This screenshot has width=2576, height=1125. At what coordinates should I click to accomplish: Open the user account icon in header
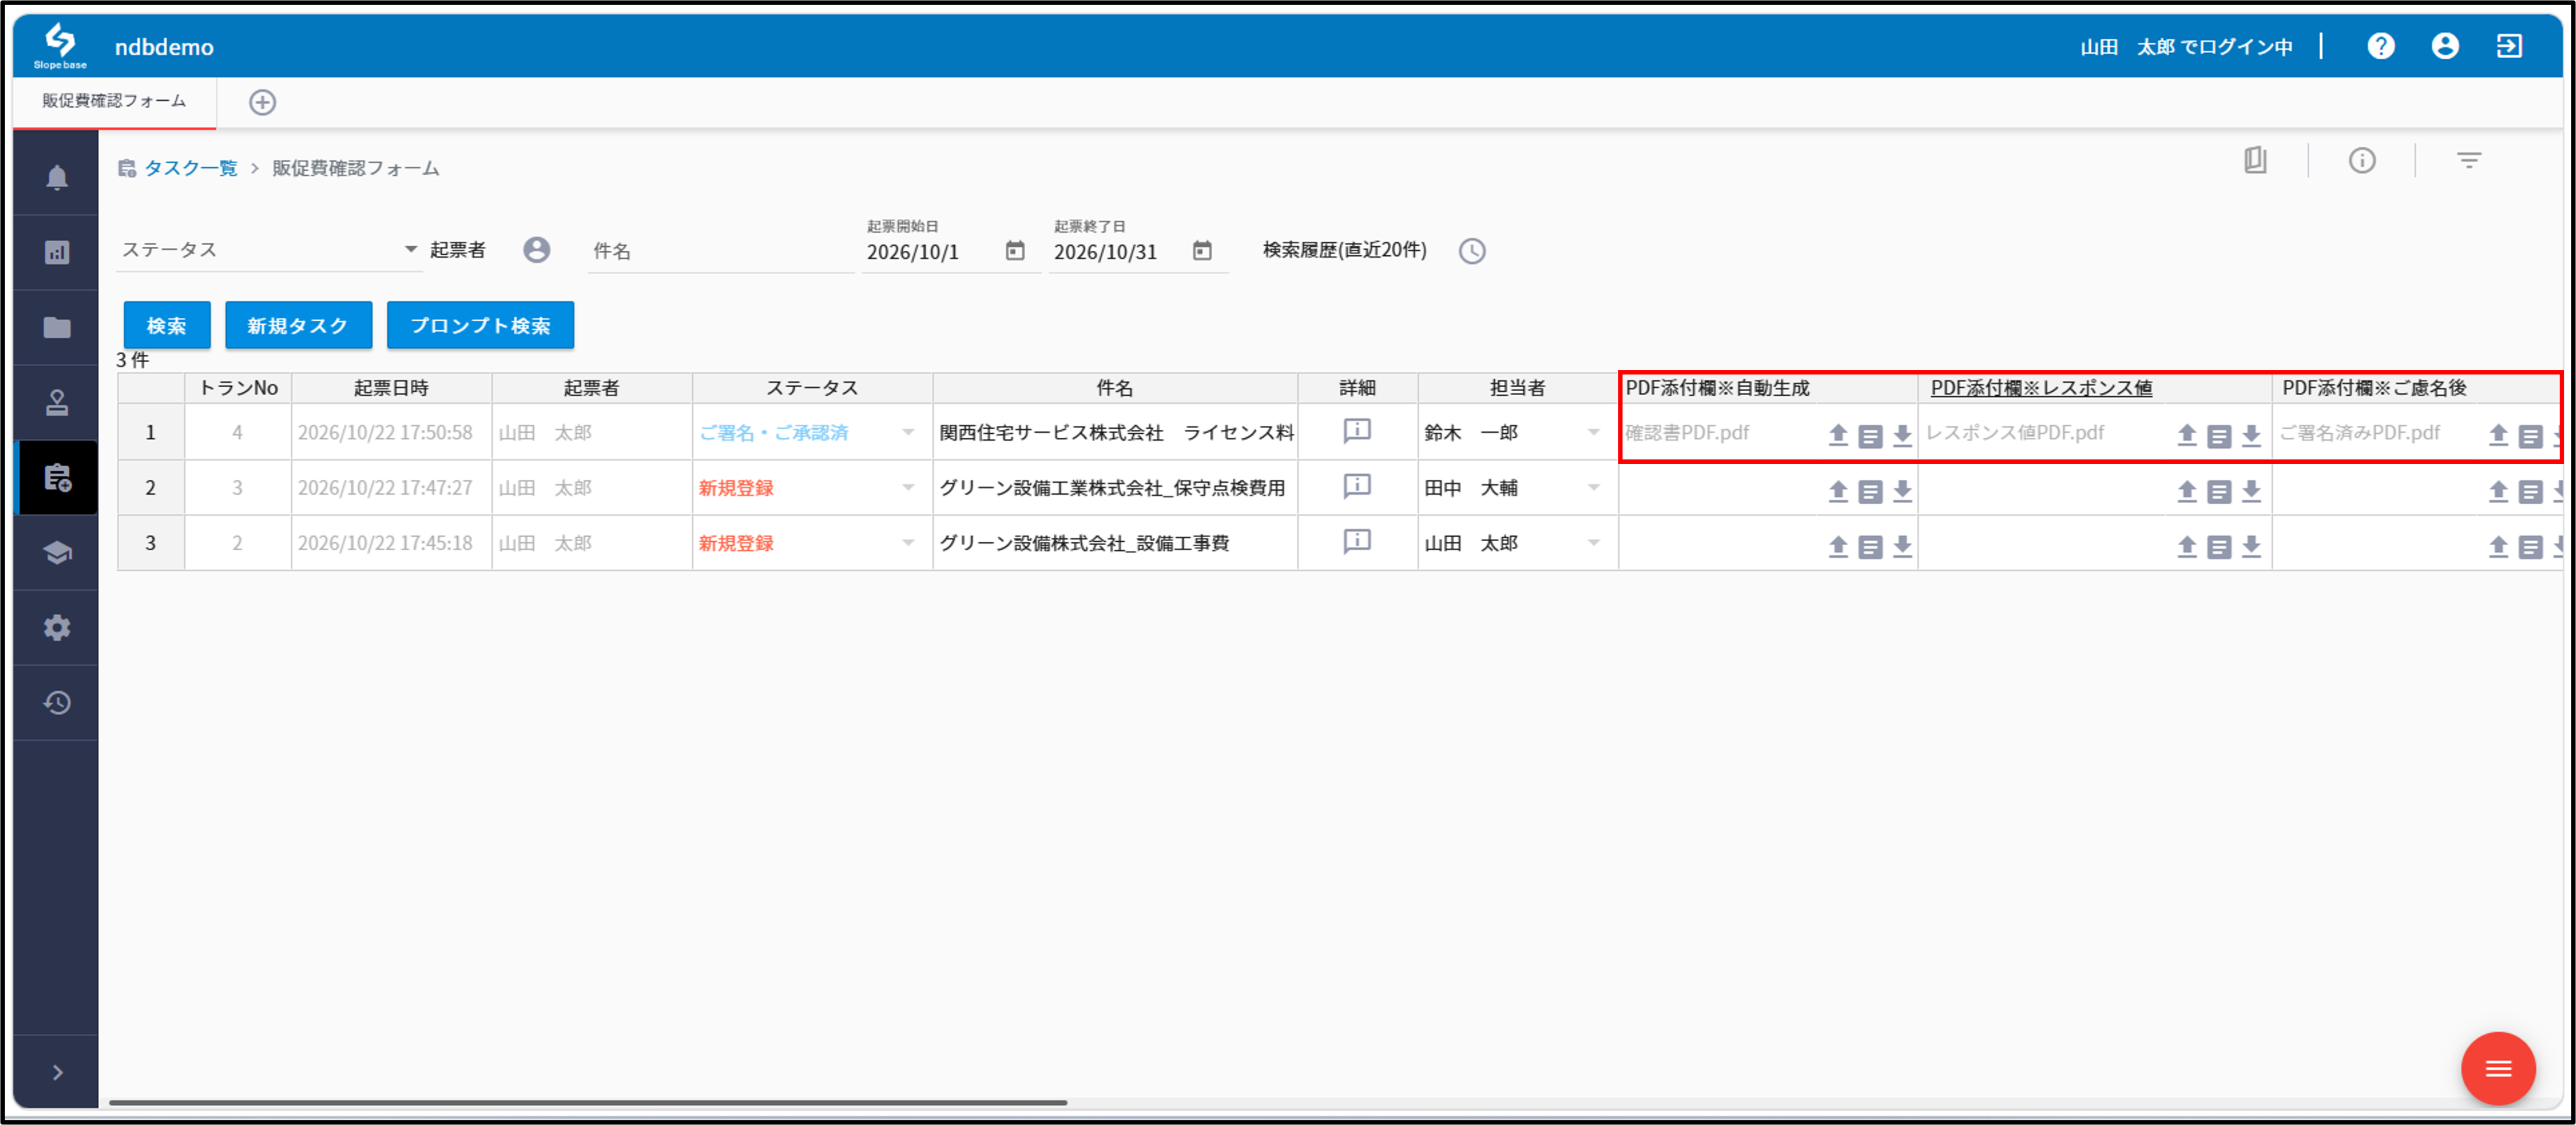[x=2445, y=46]
